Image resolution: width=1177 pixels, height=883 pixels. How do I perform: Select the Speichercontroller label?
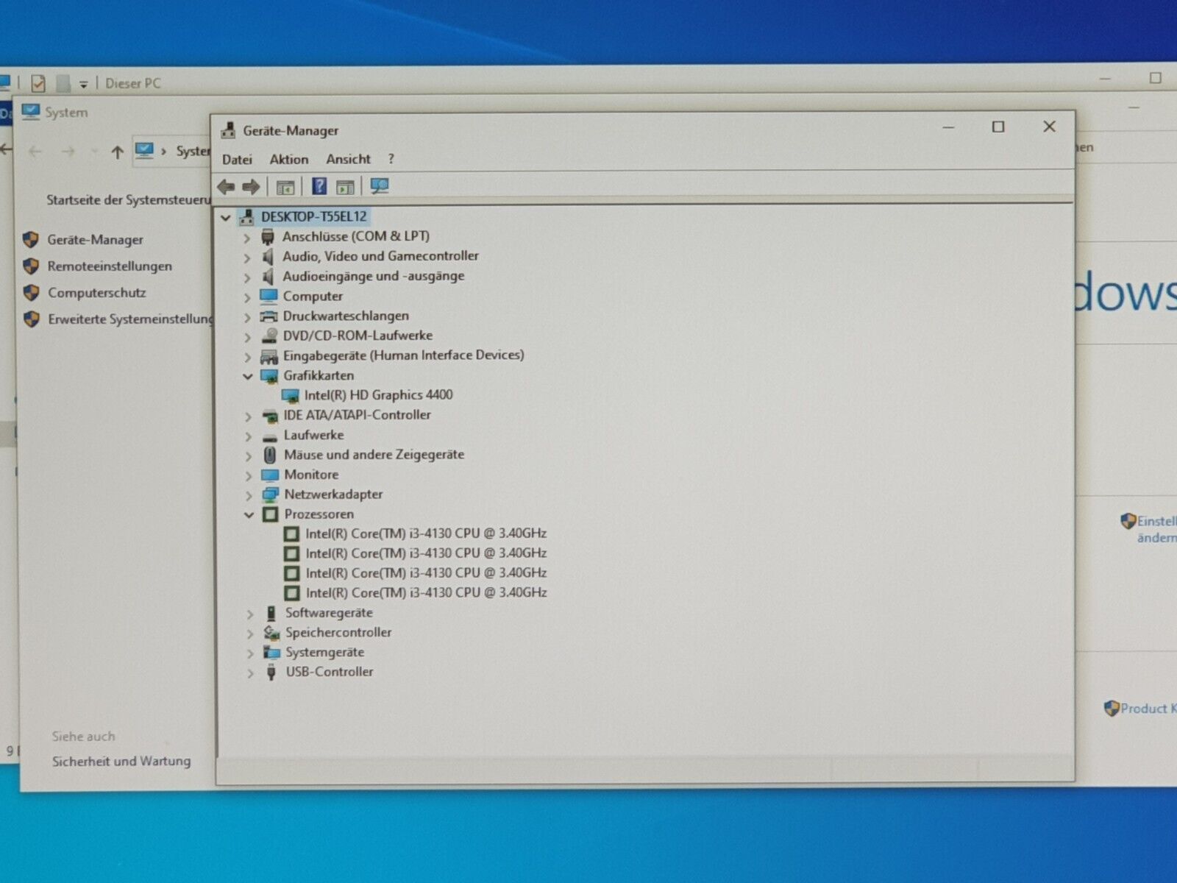[338, 633]
